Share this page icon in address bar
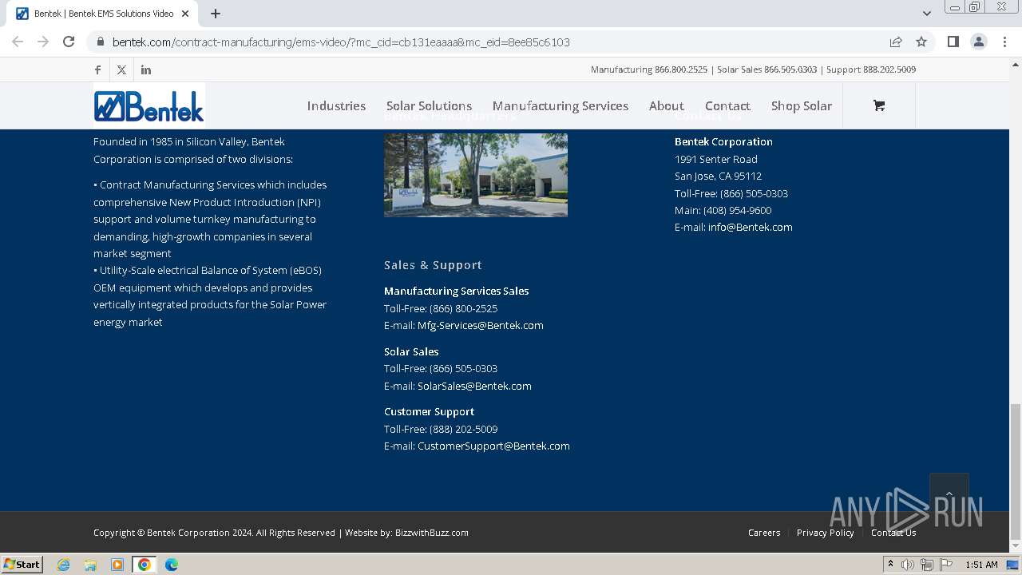The height and width of the screenshot is (575, 1022). click(896, 42)
